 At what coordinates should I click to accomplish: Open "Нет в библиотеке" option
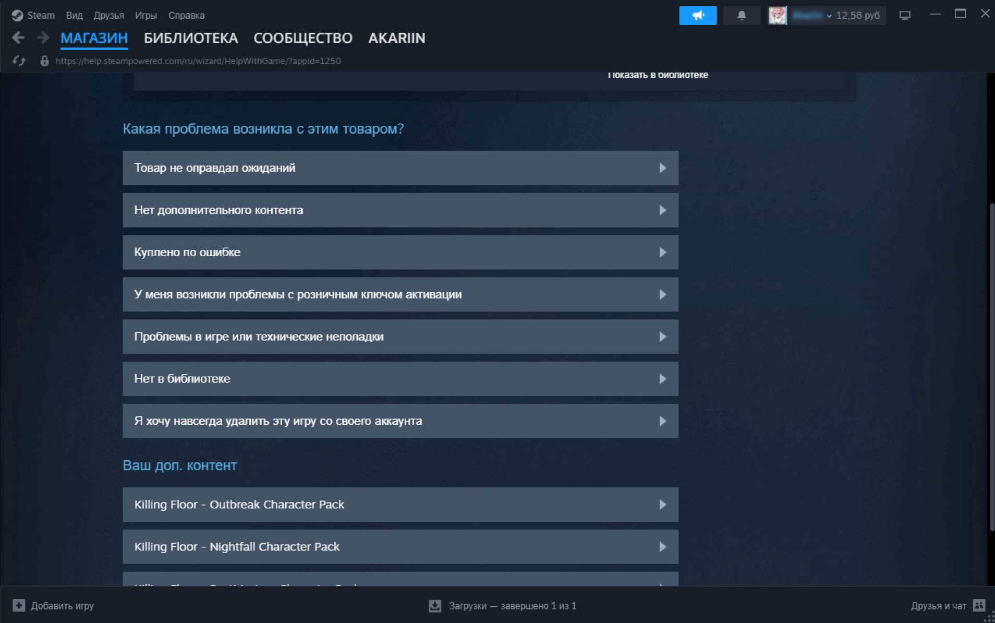tap(400, 379)
